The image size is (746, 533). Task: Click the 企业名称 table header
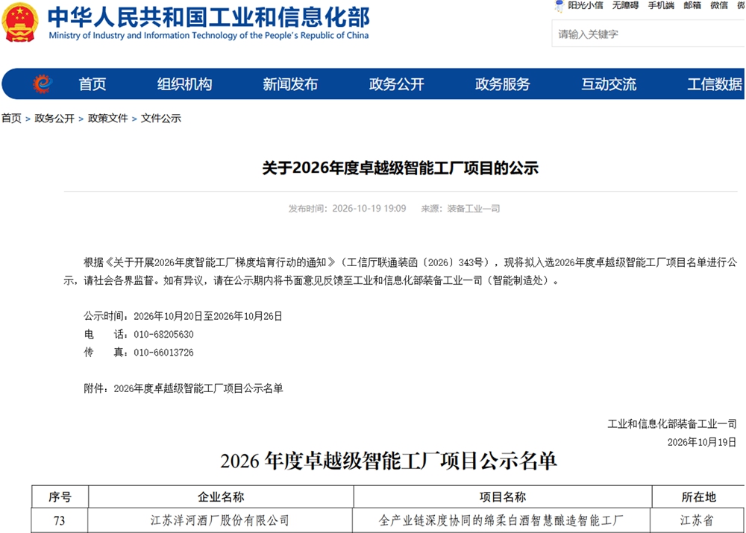[221, 497]
